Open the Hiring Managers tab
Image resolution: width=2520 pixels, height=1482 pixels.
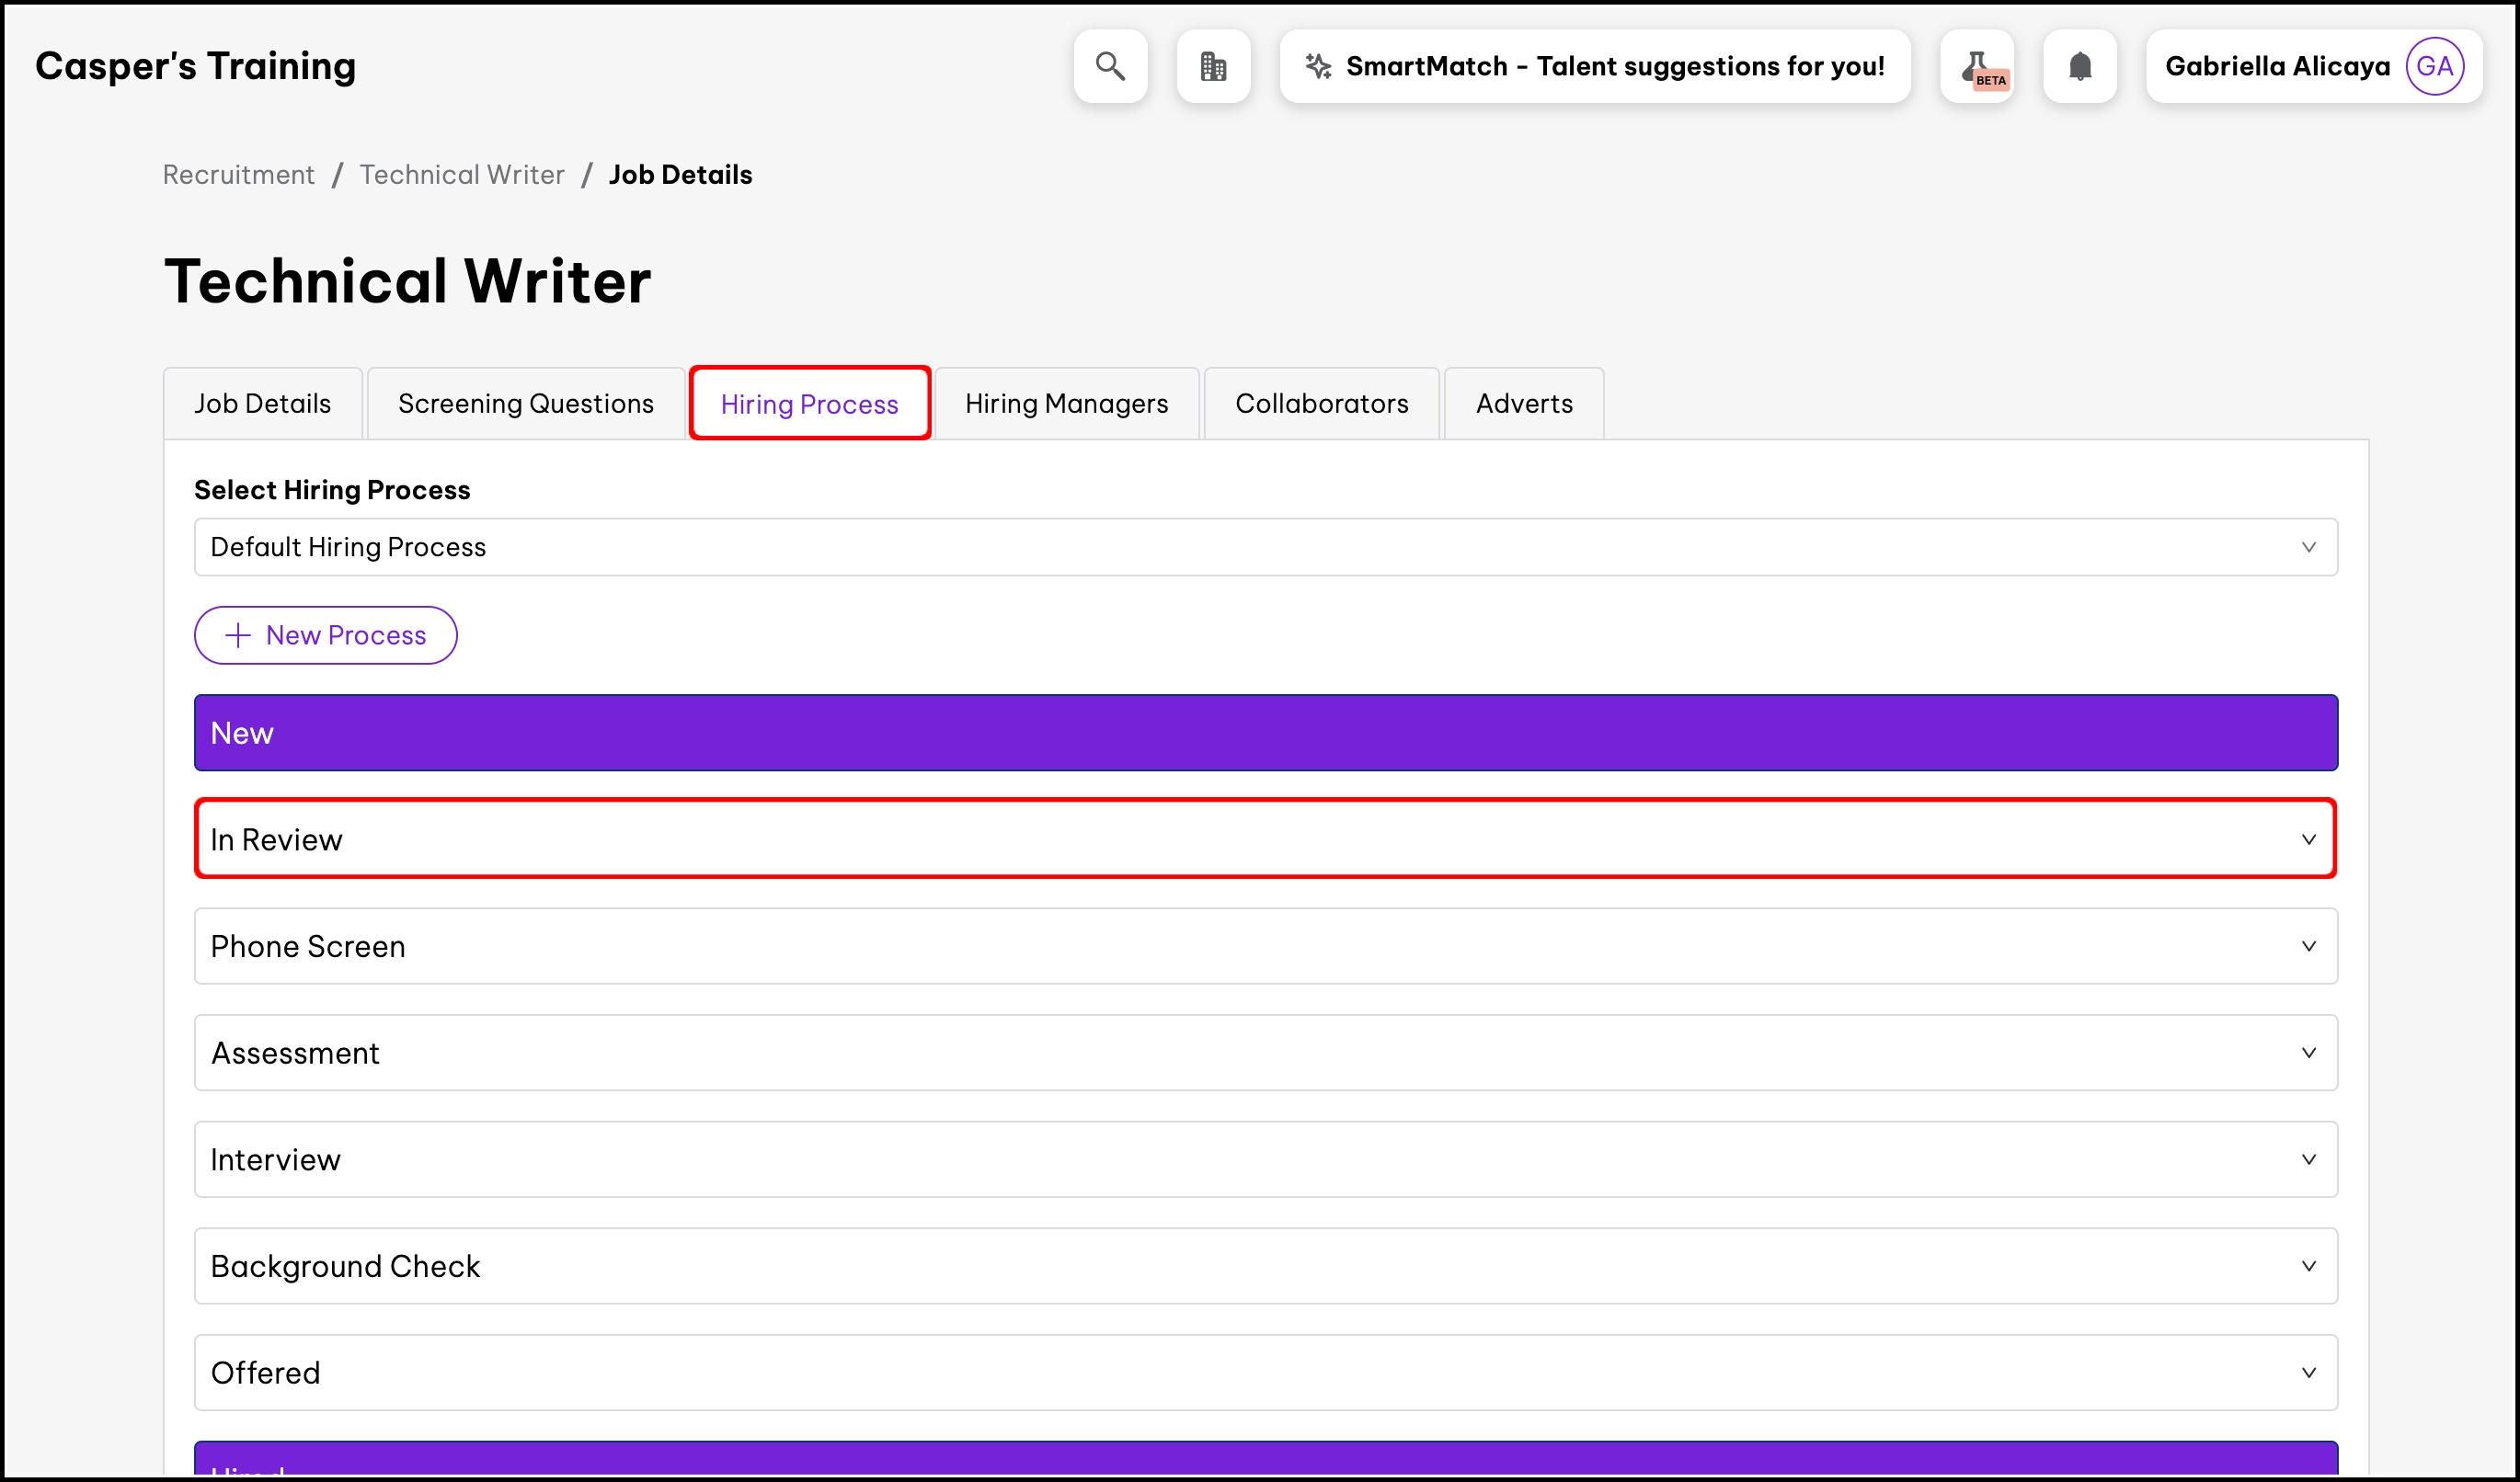point(1066,404)
